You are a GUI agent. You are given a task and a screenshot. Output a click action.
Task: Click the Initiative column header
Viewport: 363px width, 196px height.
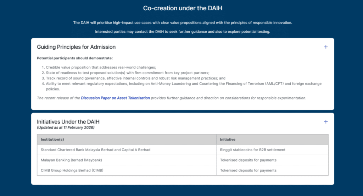[x=228, y=140]
